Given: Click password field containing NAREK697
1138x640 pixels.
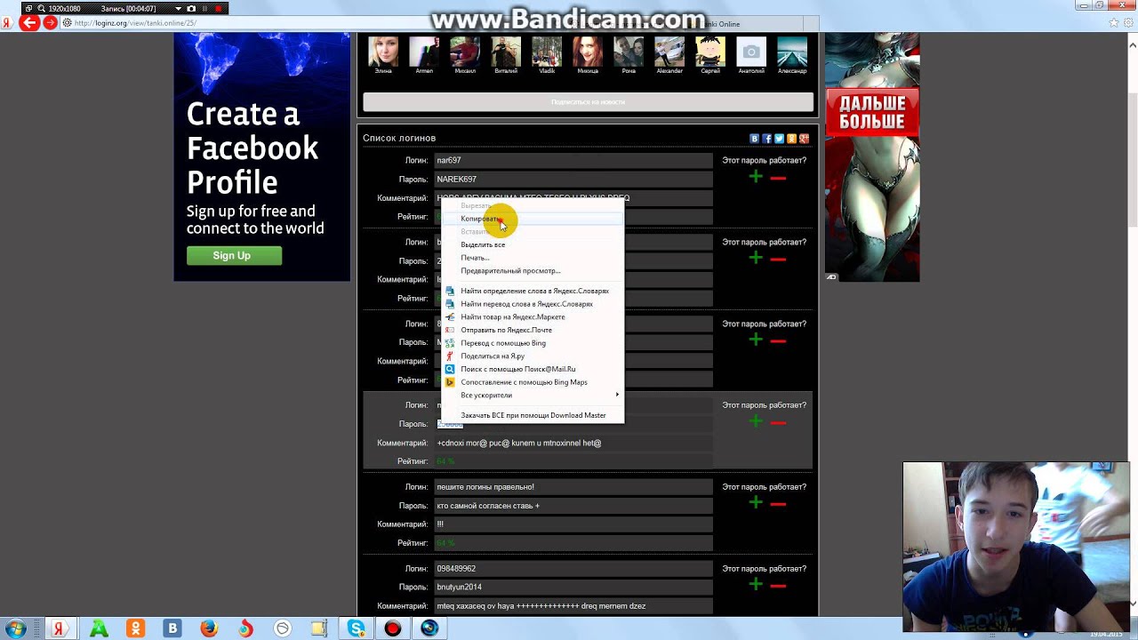Looking at the screenshot, I should tap(573, 180).
